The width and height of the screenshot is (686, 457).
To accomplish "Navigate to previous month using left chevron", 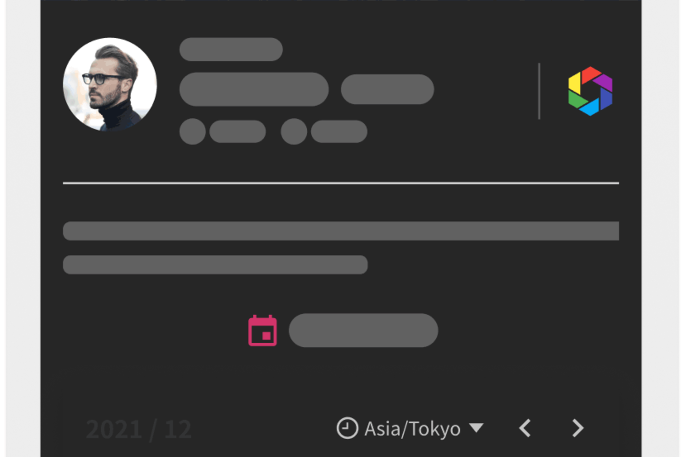I will pyautogui.click(x=525, y=428).
